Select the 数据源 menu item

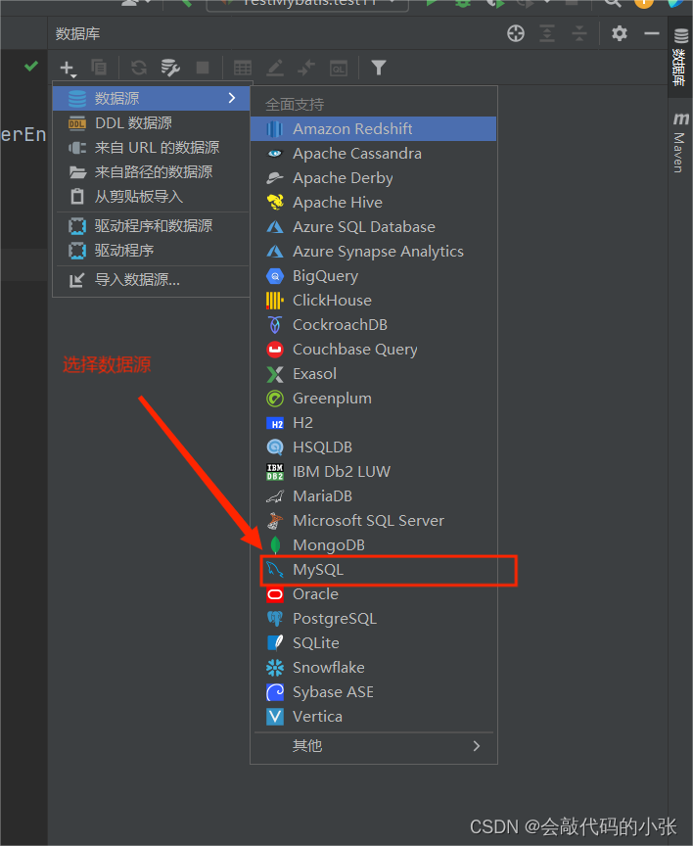coord(152,98)
